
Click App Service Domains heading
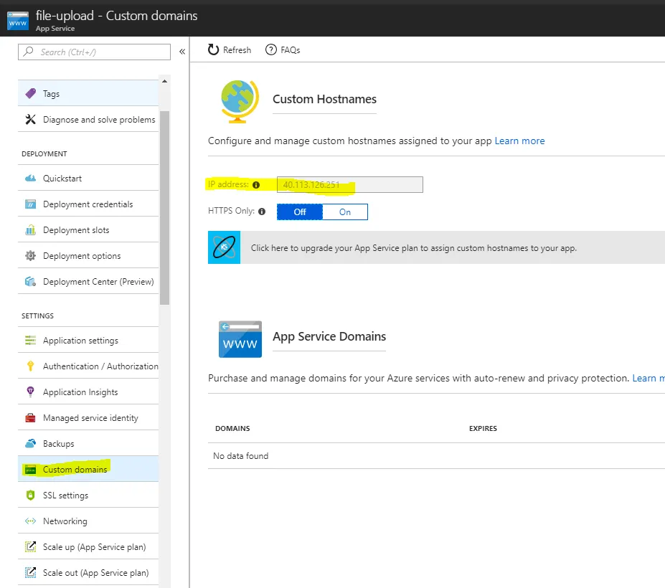pos(329,336)
